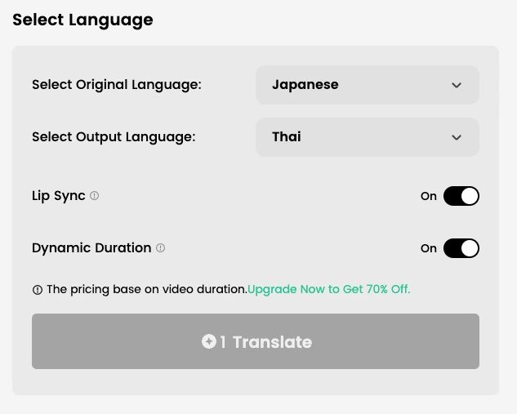Click the 1 Translate button
This screenshot has height=414, width=517.
(x=256, y=341)
